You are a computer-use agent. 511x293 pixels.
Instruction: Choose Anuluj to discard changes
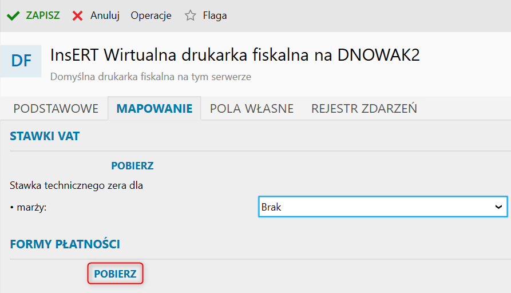click(x=105, y=15)
